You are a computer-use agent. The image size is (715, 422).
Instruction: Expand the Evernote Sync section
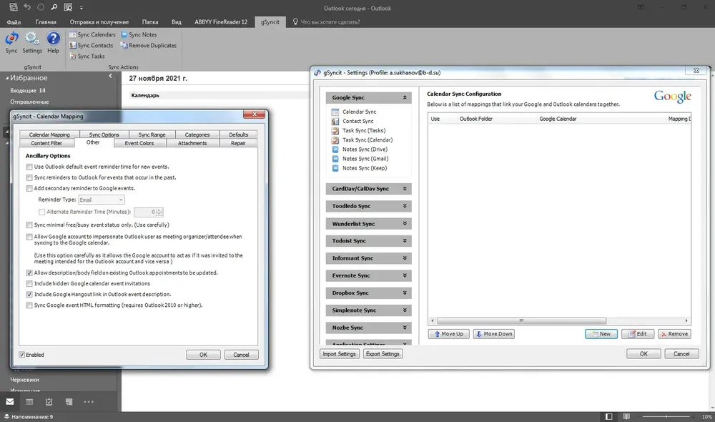pos(368,275)
